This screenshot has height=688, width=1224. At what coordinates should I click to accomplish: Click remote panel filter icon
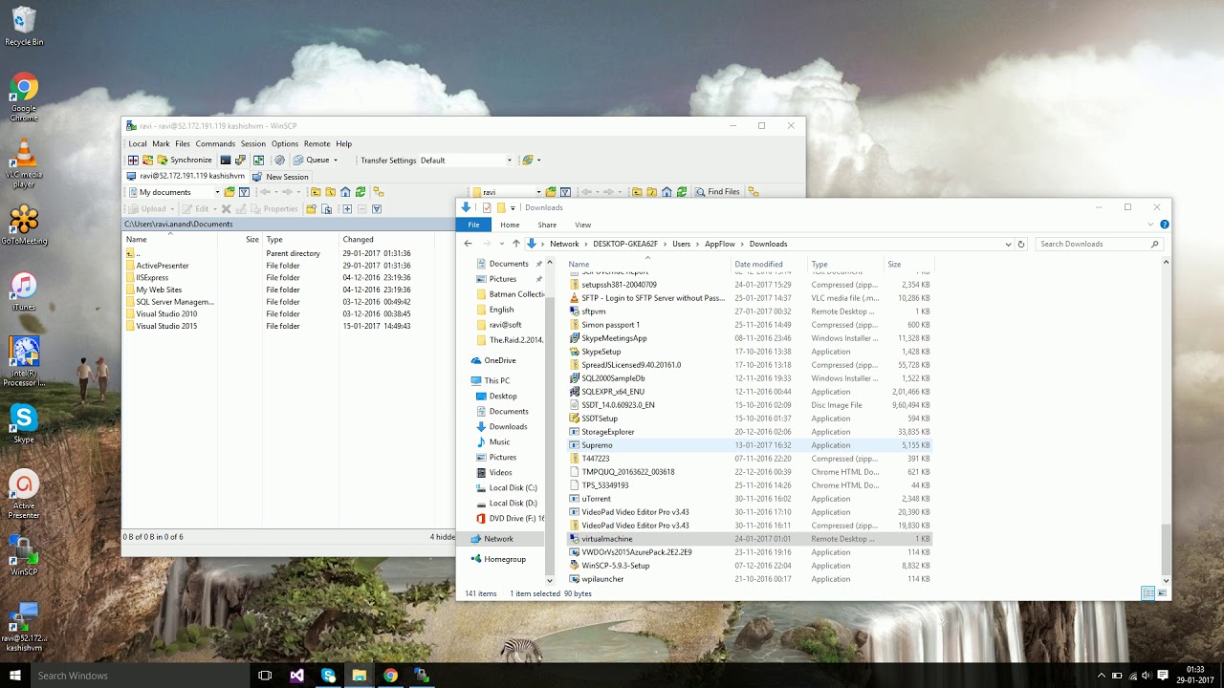point(565,192)
